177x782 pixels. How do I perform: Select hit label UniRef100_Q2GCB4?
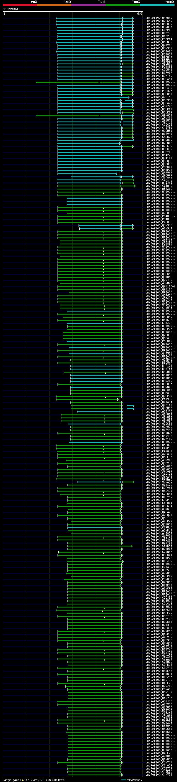tap(159, 424)
